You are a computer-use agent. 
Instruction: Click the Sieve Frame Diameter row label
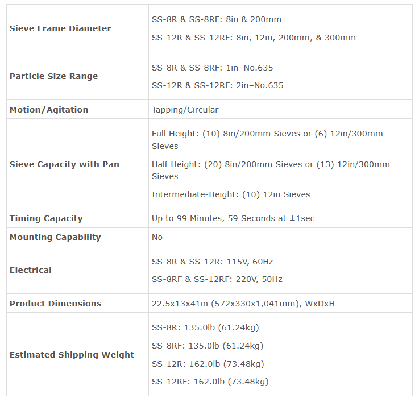pyautogui.click(x=60, y=28)
